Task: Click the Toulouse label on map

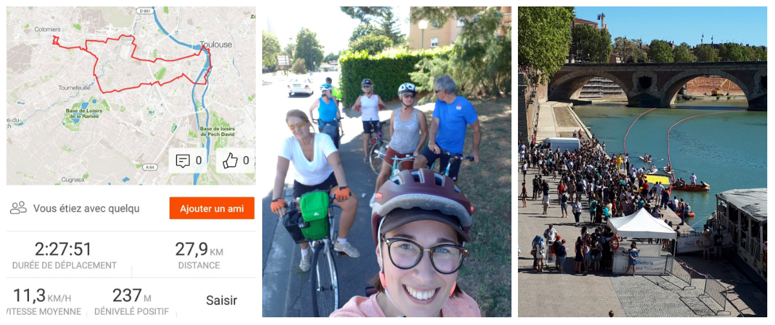Action: 216,44
